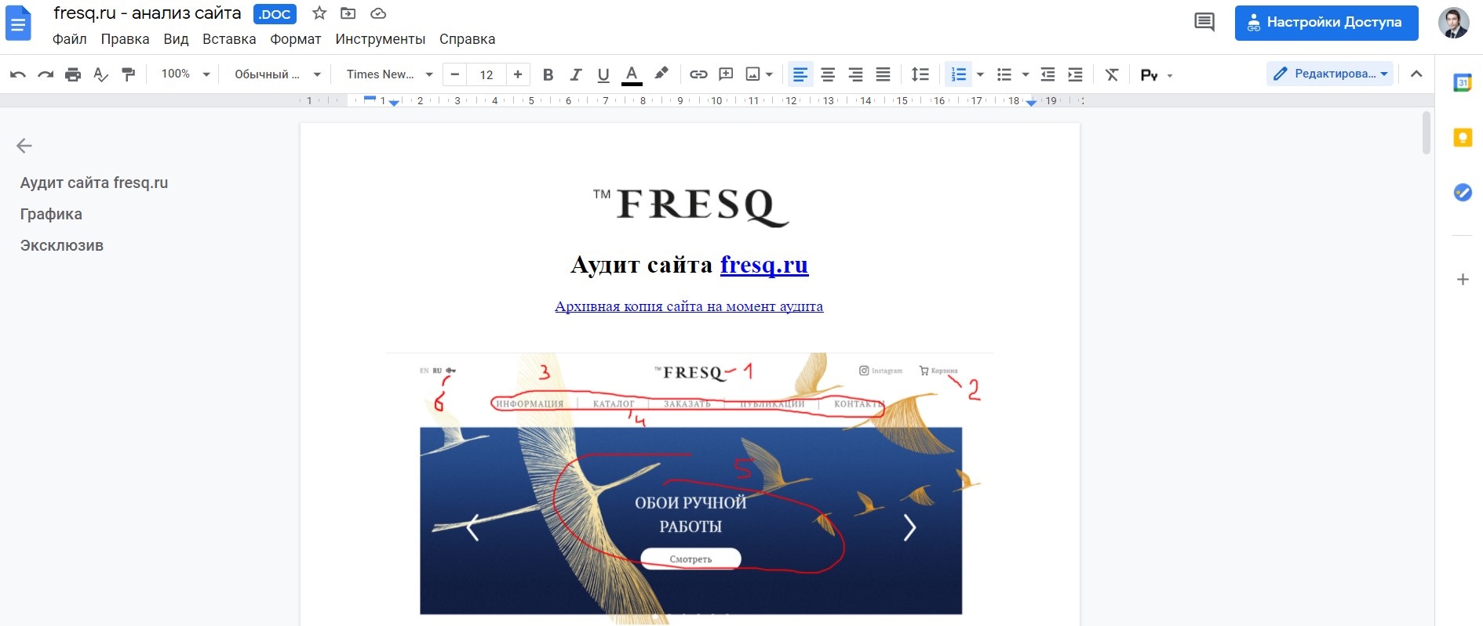This screenshot has height=626, width=1483.
Task: Insert an image
Action: tap(752, 74)
